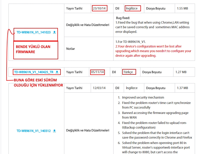Click the 'Notlar' row label
The image size is (205, 154).
(x=70, y=49)
